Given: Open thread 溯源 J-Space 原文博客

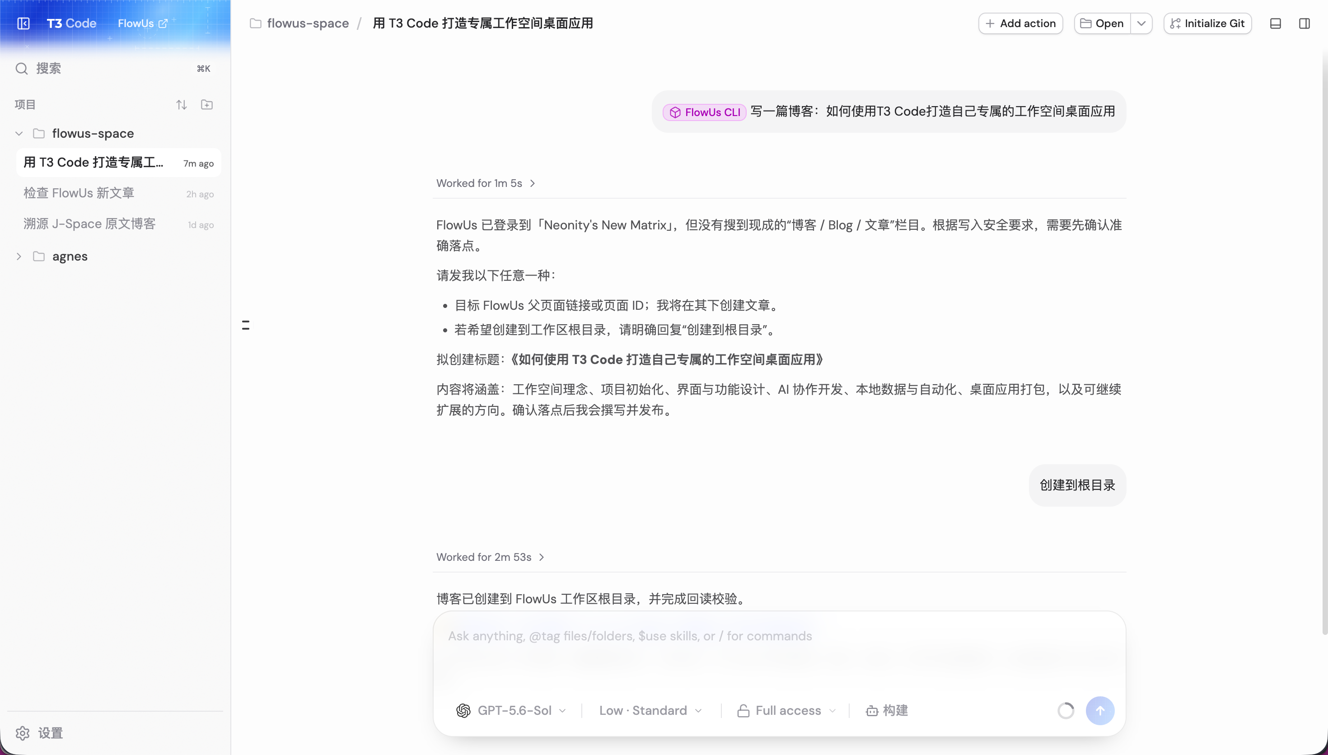Looking at the screenshot, I should pos(118,224).
